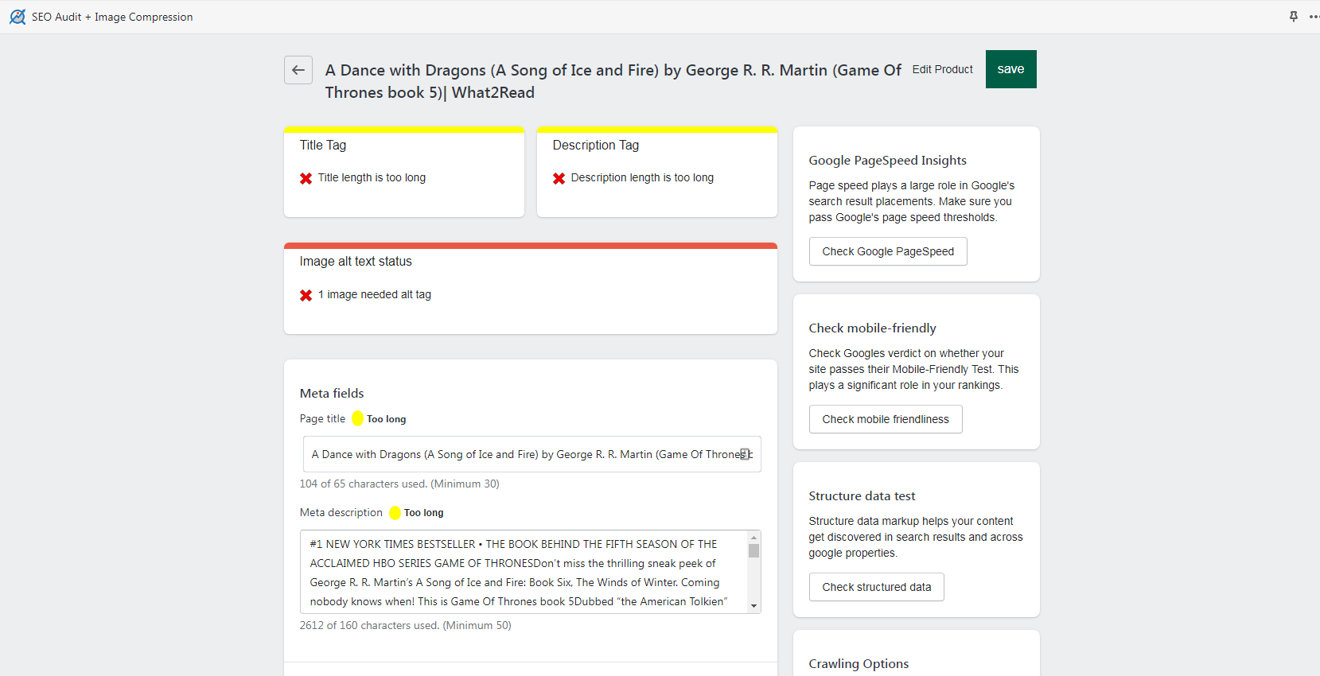This screenshot has height=676, width=1320.
Task: Click the icon inside the Page title field
Action: 745,454
